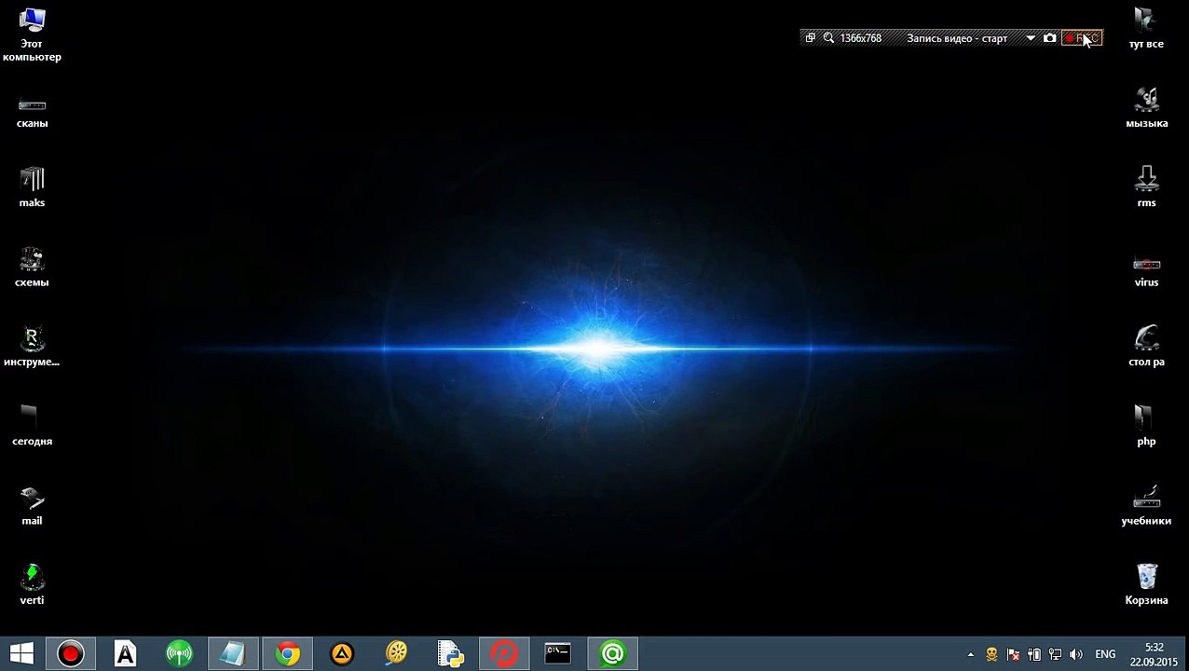The image size is (1189, 671).
Task: Select the 'Корзина' recycle bin icon
Action: [x=1146, y=585]
